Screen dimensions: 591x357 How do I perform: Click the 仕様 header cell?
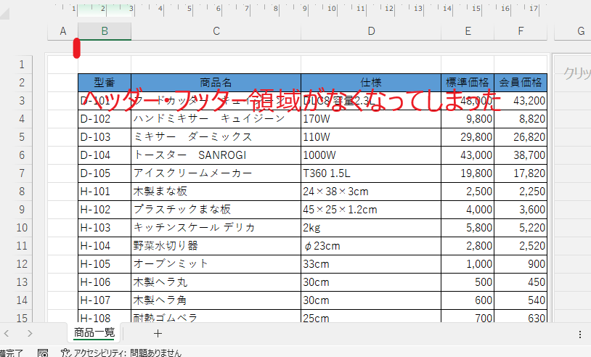tap(371, 83)
